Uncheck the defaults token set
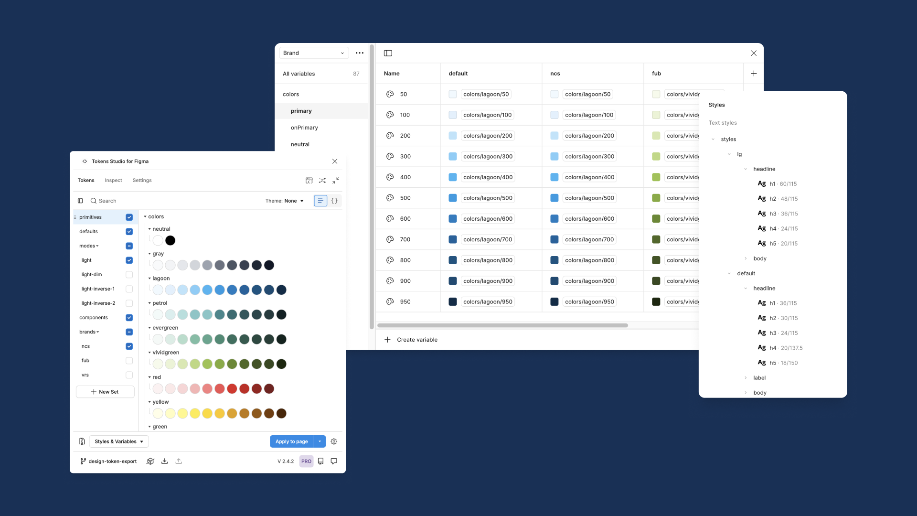Viewport: 917px width, 516px height. pos(129,232)
